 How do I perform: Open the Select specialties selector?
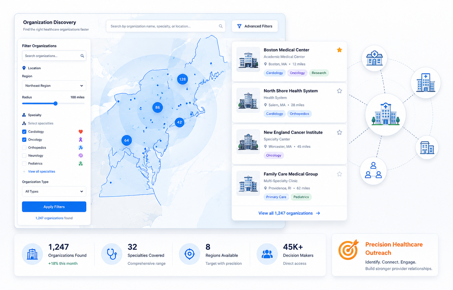[x=38, y=123]
